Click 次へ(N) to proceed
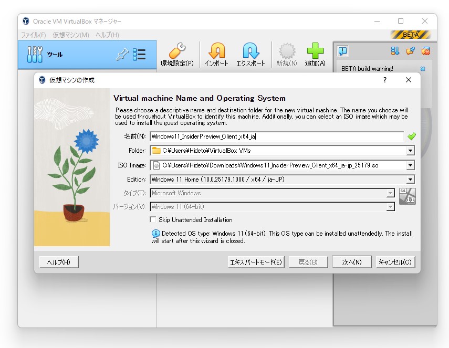Viewport: 449px width, 348px height. [352, 262]
